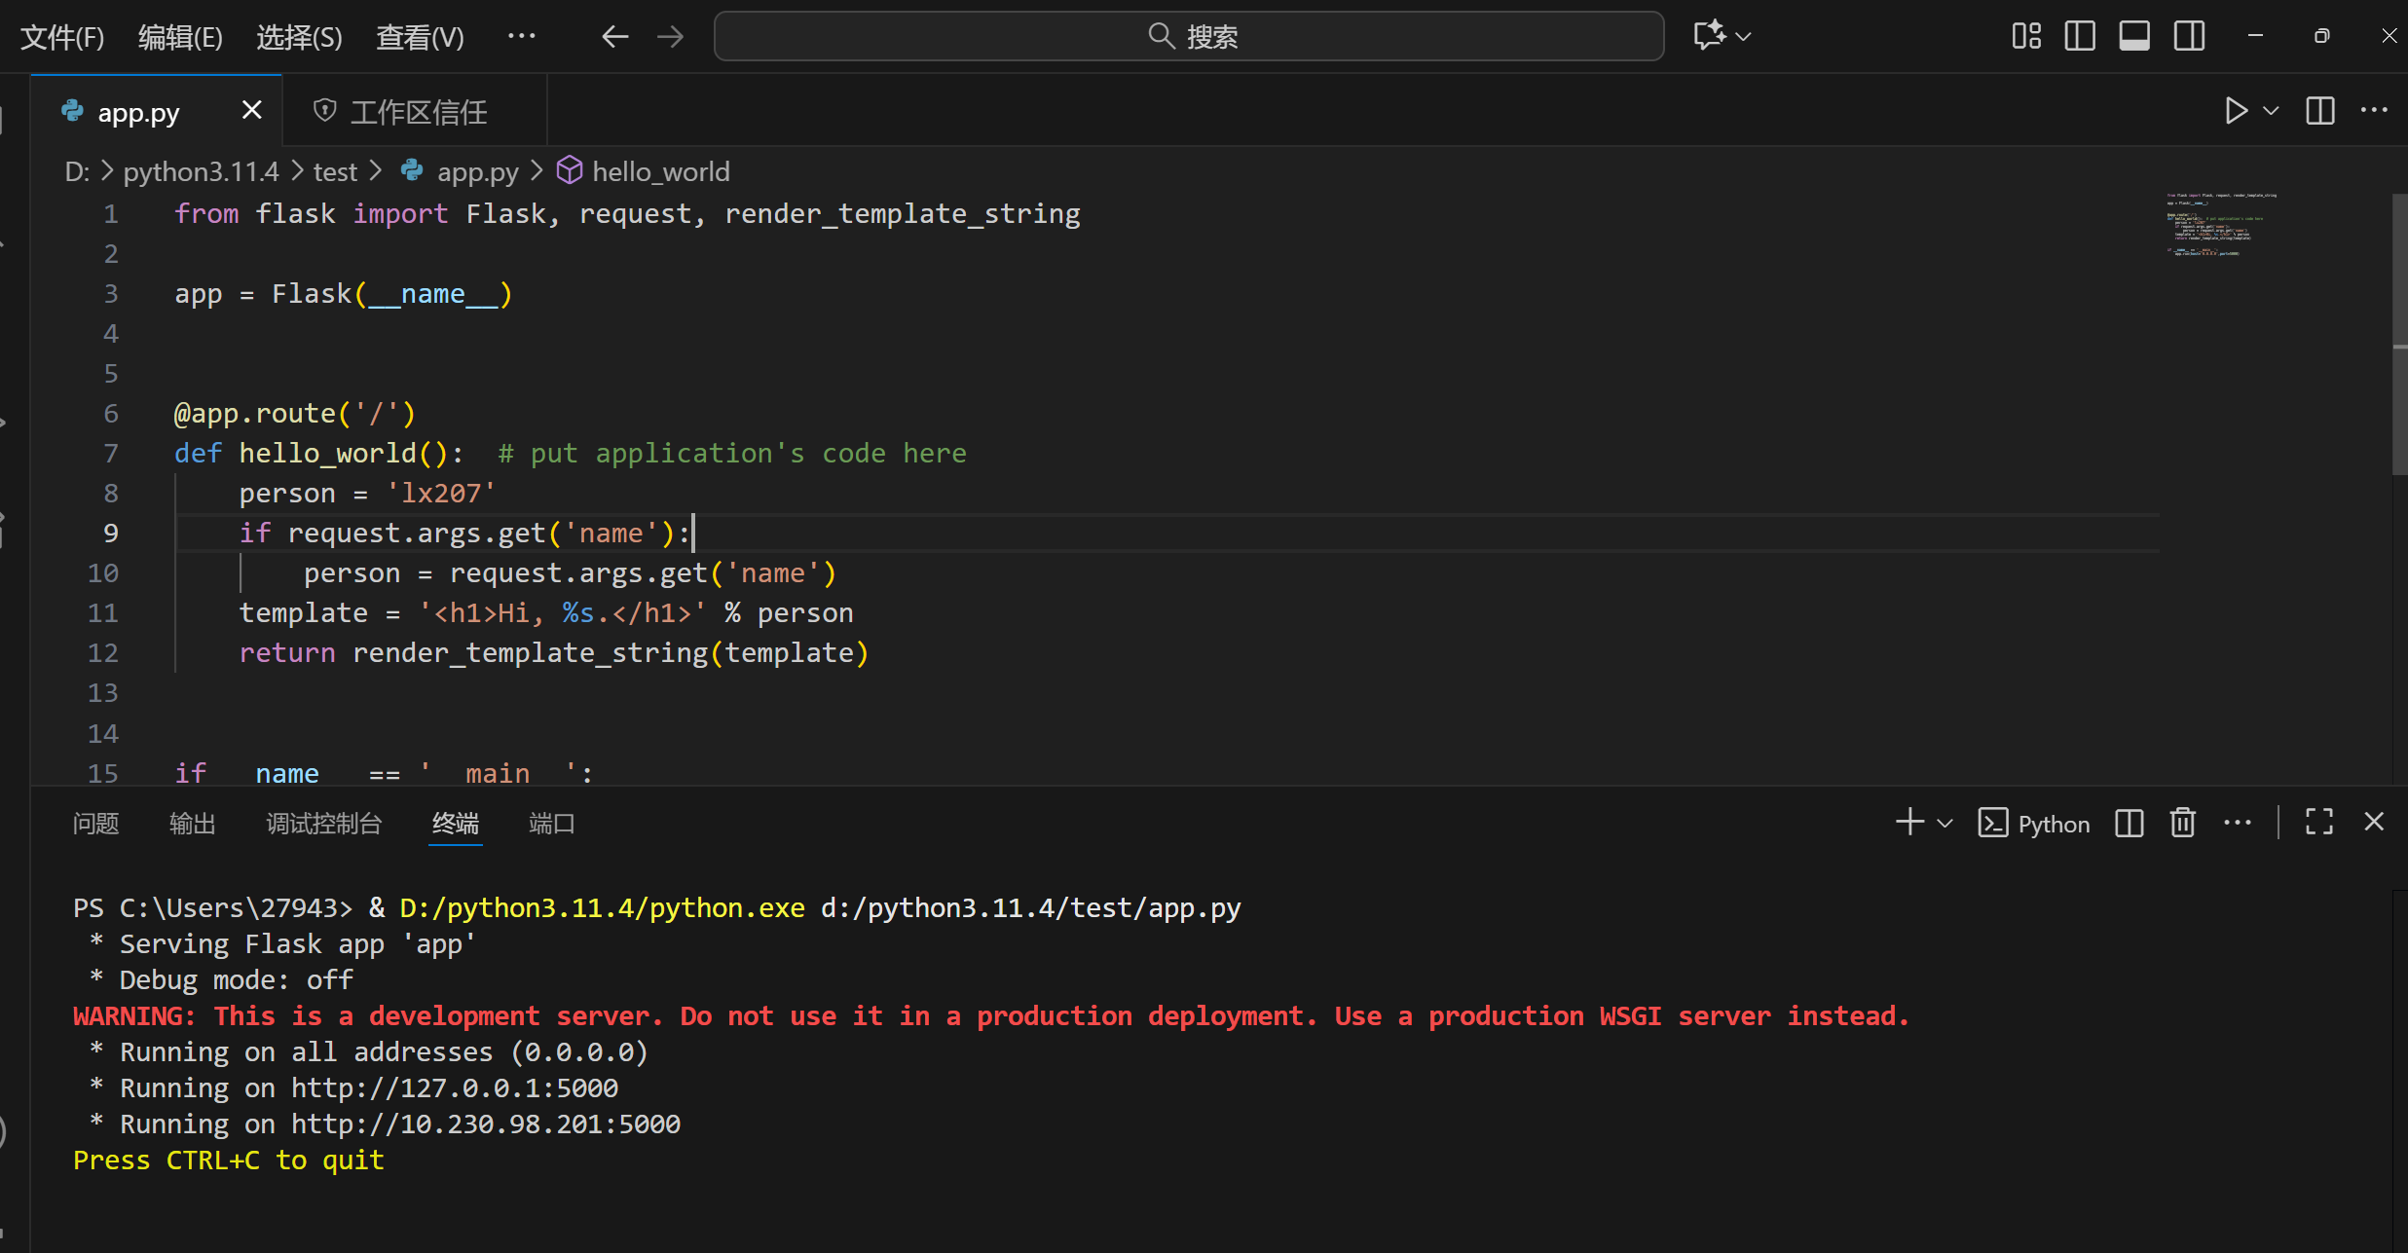
Task: Click hello_world in the breadcrumb
Action: click(x=660, y=171)
